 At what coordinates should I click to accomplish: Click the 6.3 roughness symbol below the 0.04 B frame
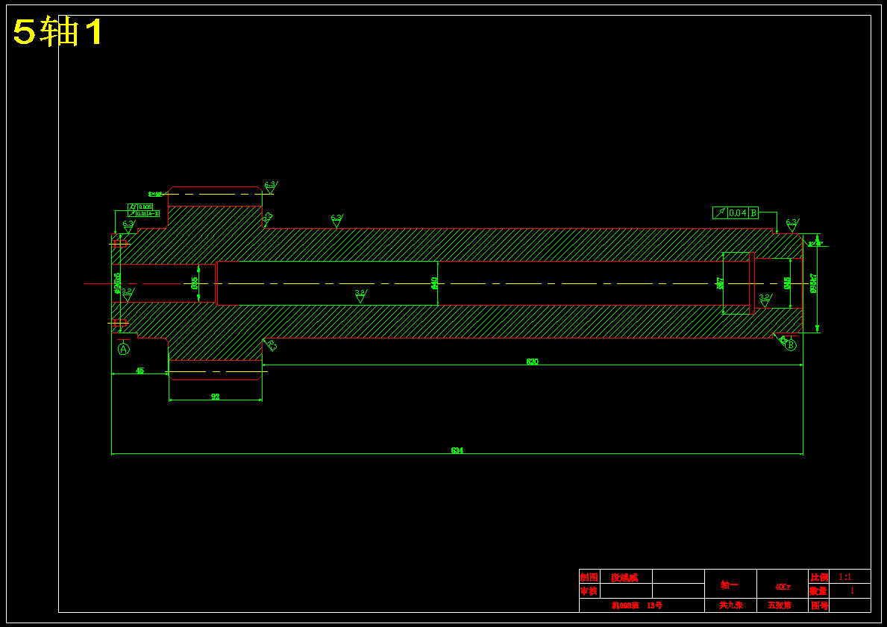click(x=792, y=225)
